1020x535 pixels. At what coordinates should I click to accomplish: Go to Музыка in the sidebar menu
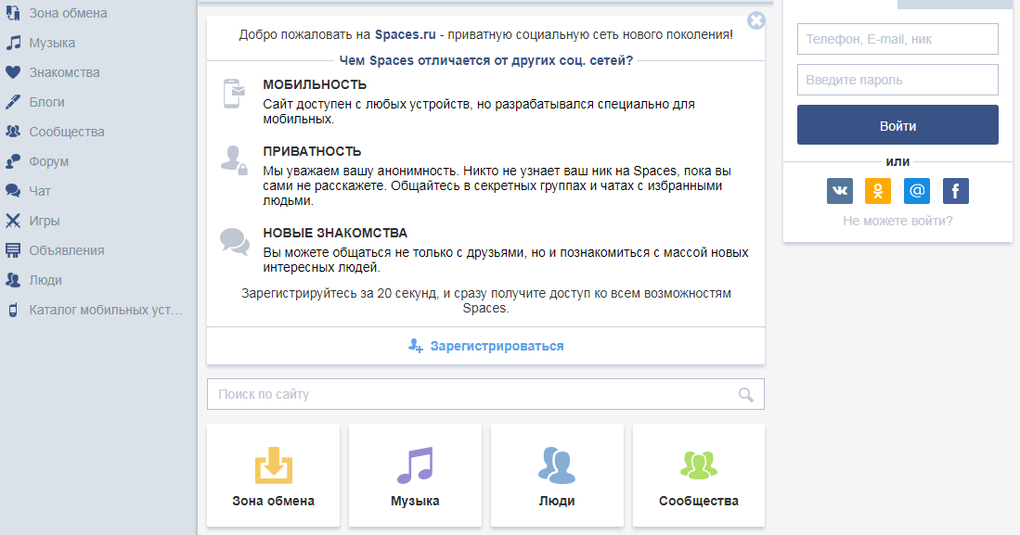[x=52, y=43]
